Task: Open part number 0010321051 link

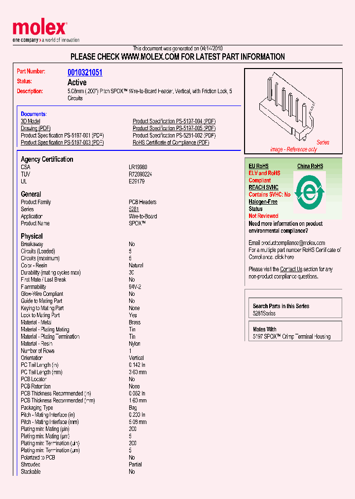Action: [85, 72]
